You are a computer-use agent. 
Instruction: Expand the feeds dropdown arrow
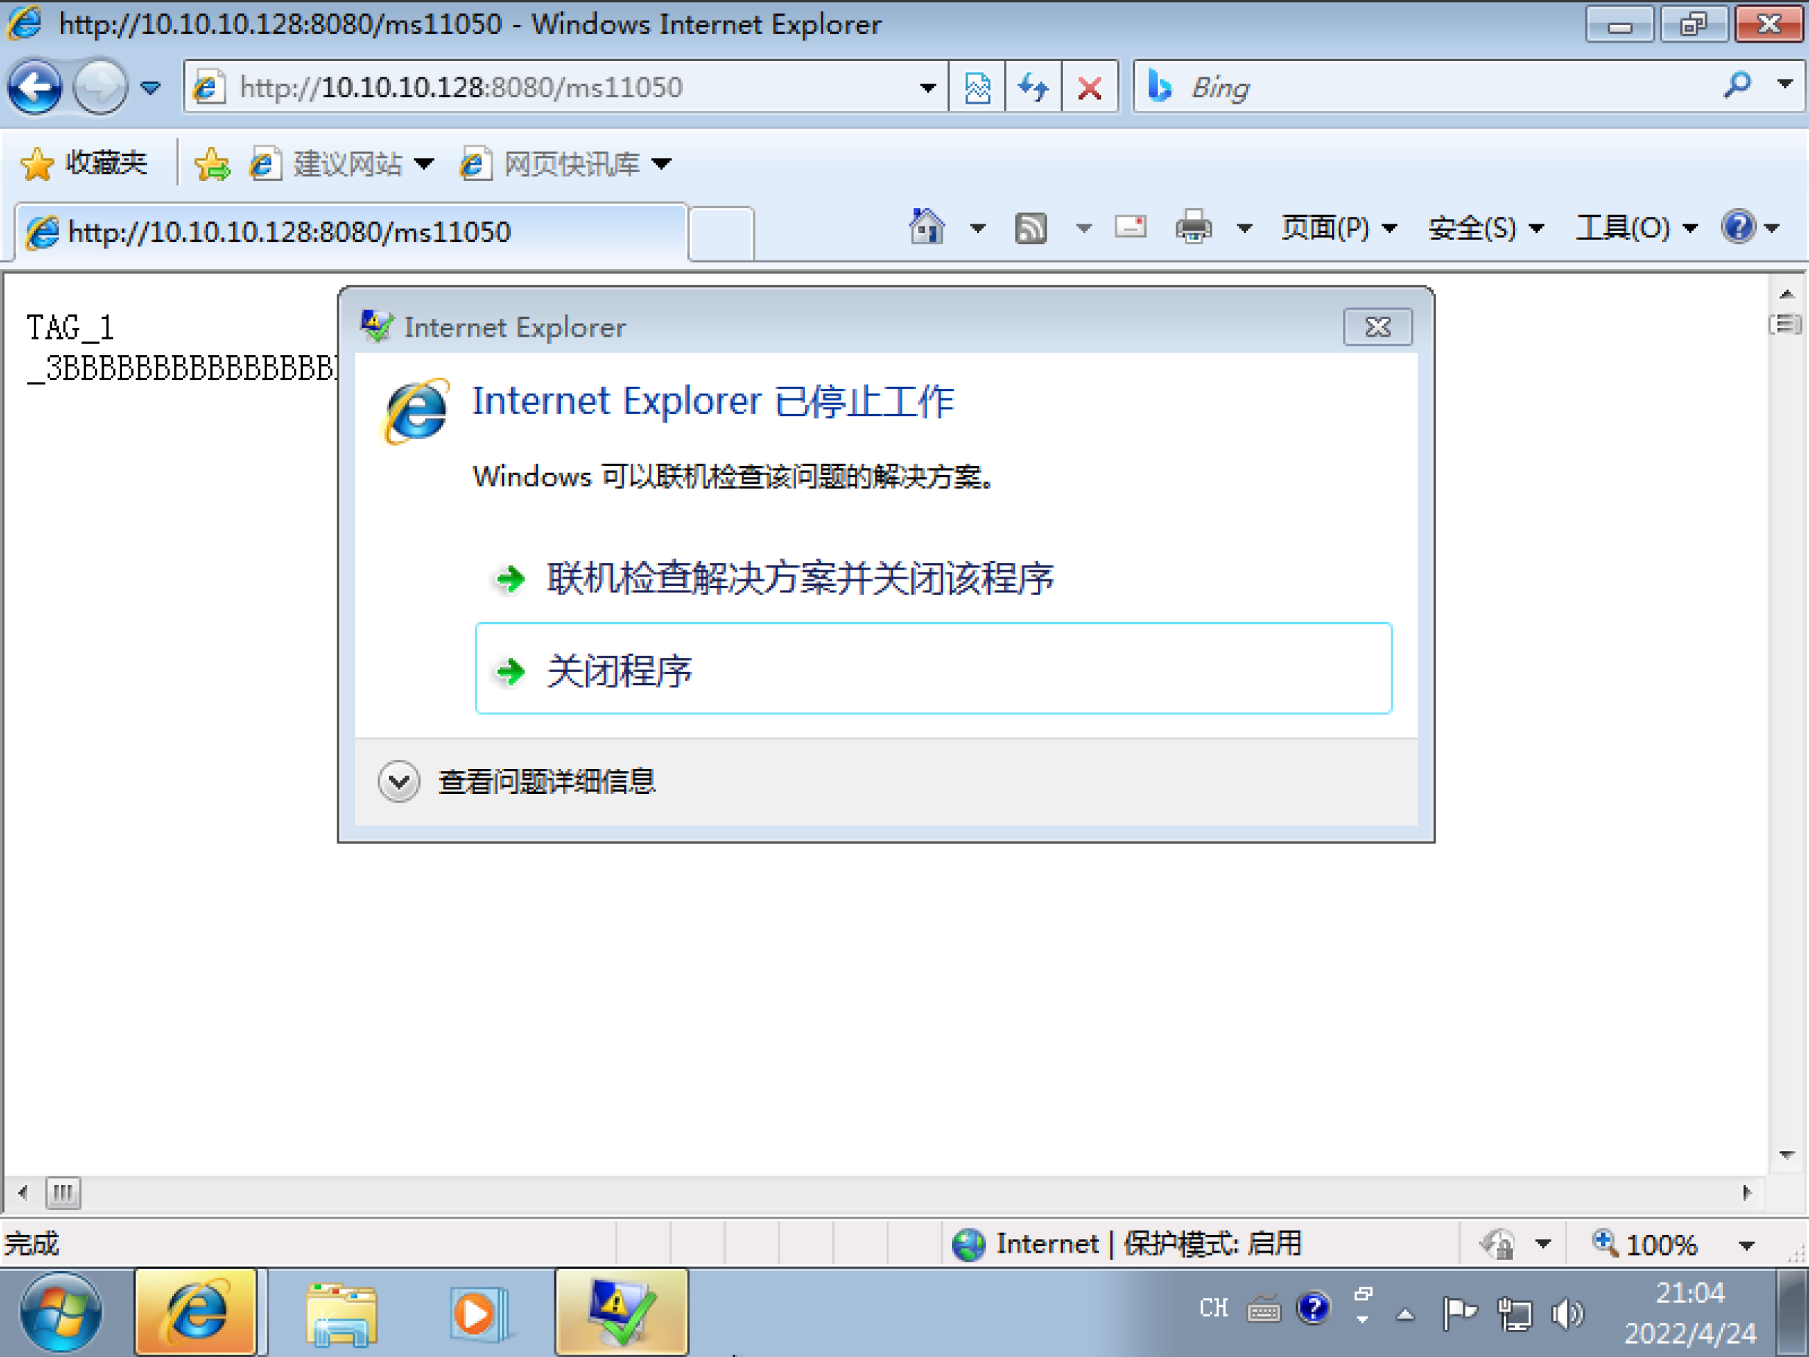(x=1083, y=228)
